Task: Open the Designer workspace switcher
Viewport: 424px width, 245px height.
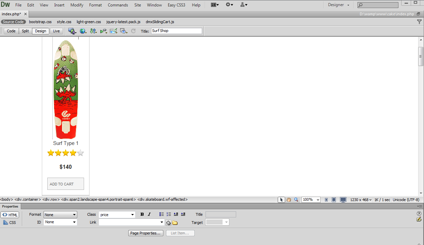Action: 339,5
